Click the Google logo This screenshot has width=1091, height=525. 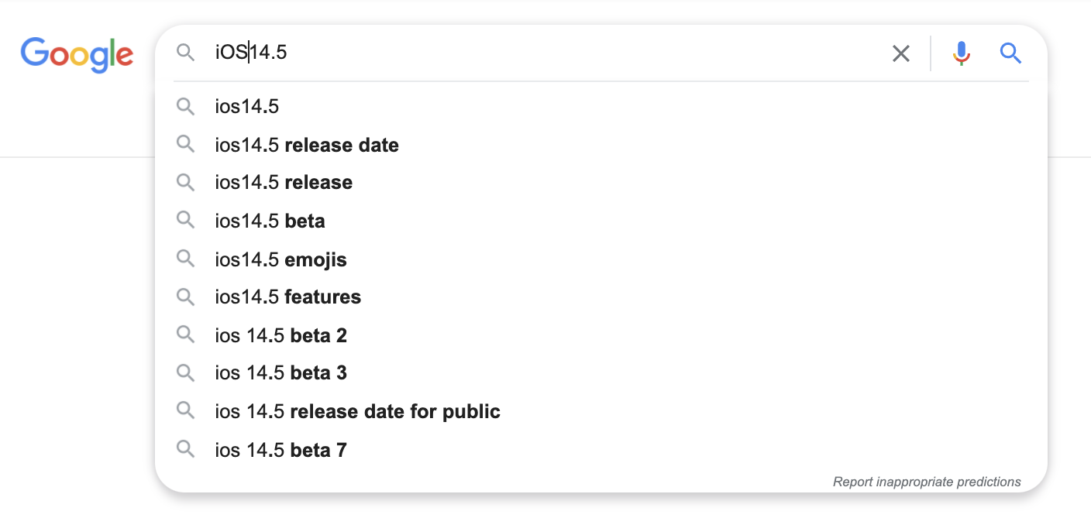click(x=77, y=53)
